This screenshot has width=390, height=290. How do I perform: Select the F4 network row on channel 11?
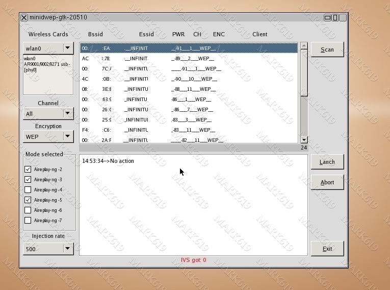(x=189, y=130)
